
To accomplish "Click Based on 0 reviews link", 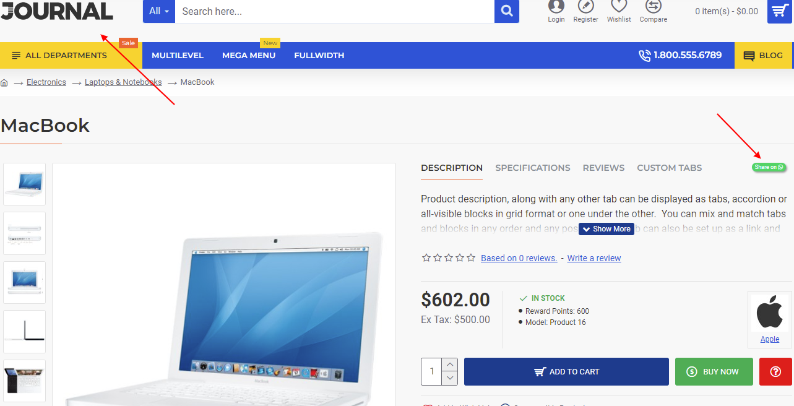I will pyautogui.click(x=519, y=258).
